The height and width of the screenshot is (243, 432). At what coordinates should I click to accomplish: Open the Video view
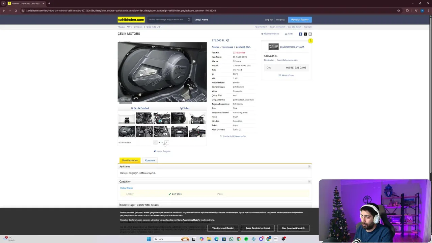click(184, 108)
